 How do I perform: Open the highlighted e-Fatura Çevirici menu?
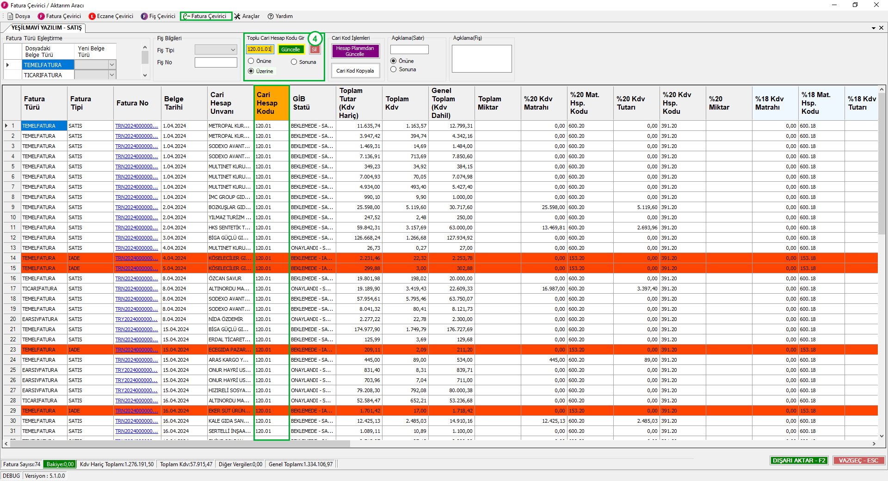[206, 16]
